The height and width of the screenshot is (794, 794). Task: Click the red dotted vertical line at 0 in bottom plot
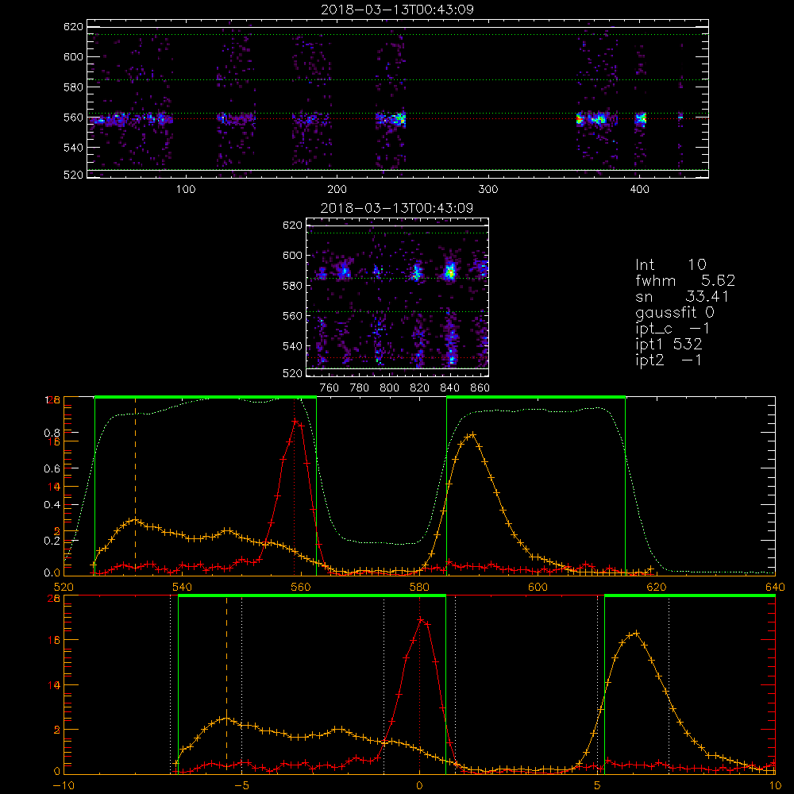click(x=419, y=684)
